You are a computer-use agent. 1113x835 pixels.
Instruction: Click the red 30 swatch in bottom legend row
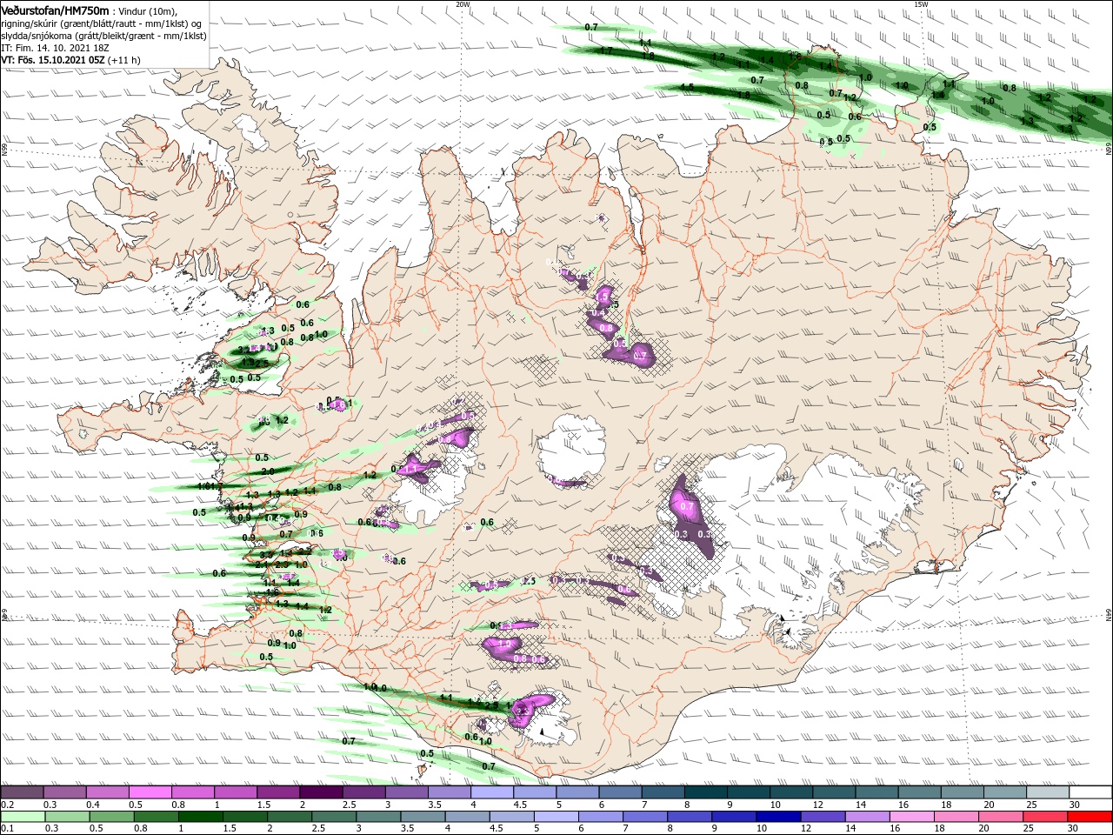pos(1090,817)
